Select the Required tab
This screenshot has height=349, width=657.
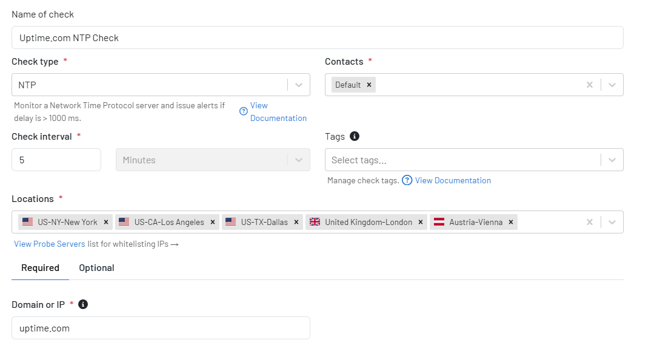tap(40, 268)
